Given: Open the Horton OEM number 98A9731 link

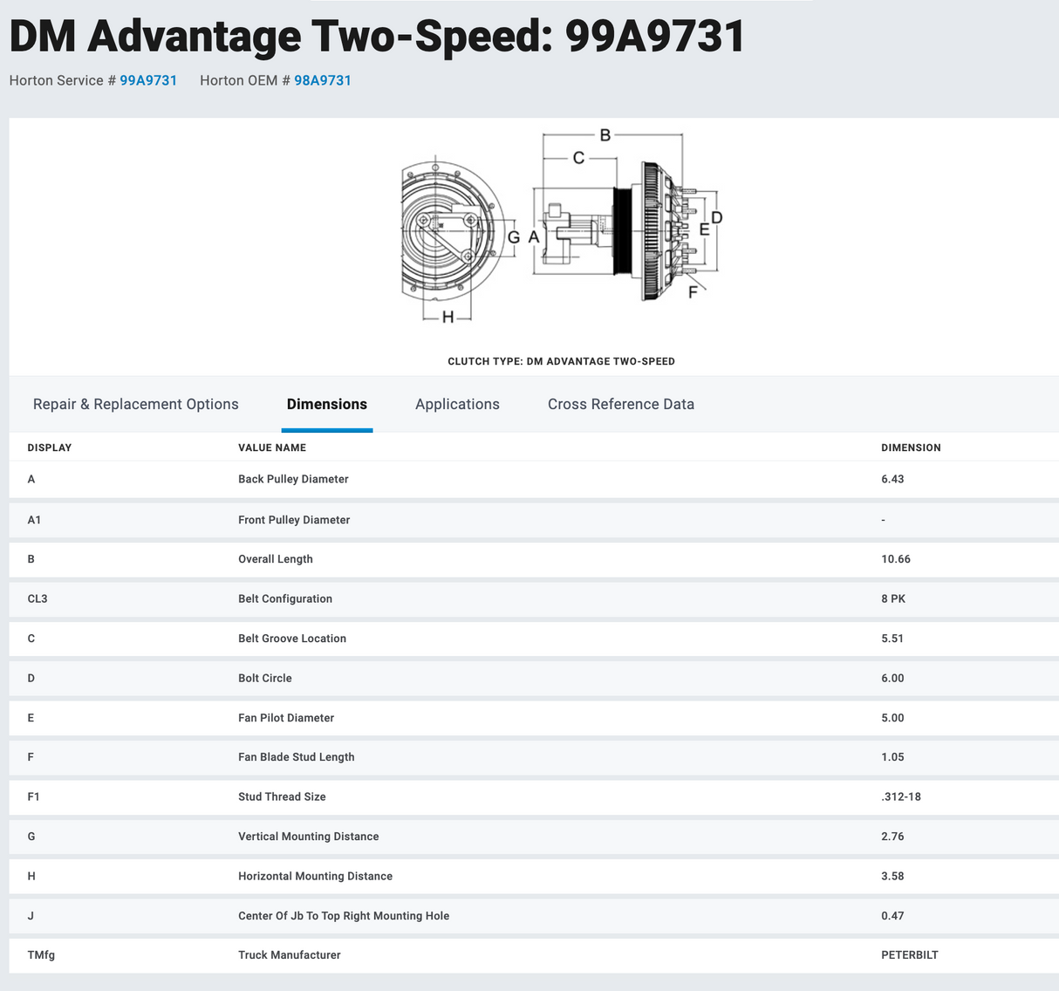Looking at the screenshot, I should [322, 80].
